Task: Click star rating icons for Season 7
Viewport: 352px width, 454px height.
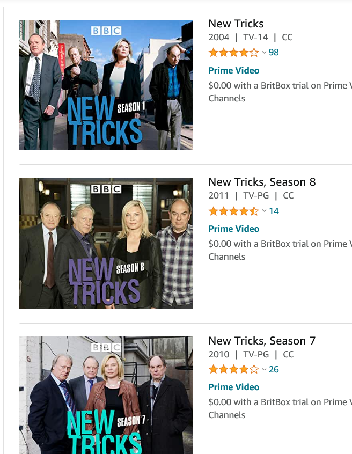Action: click(233, 369)
